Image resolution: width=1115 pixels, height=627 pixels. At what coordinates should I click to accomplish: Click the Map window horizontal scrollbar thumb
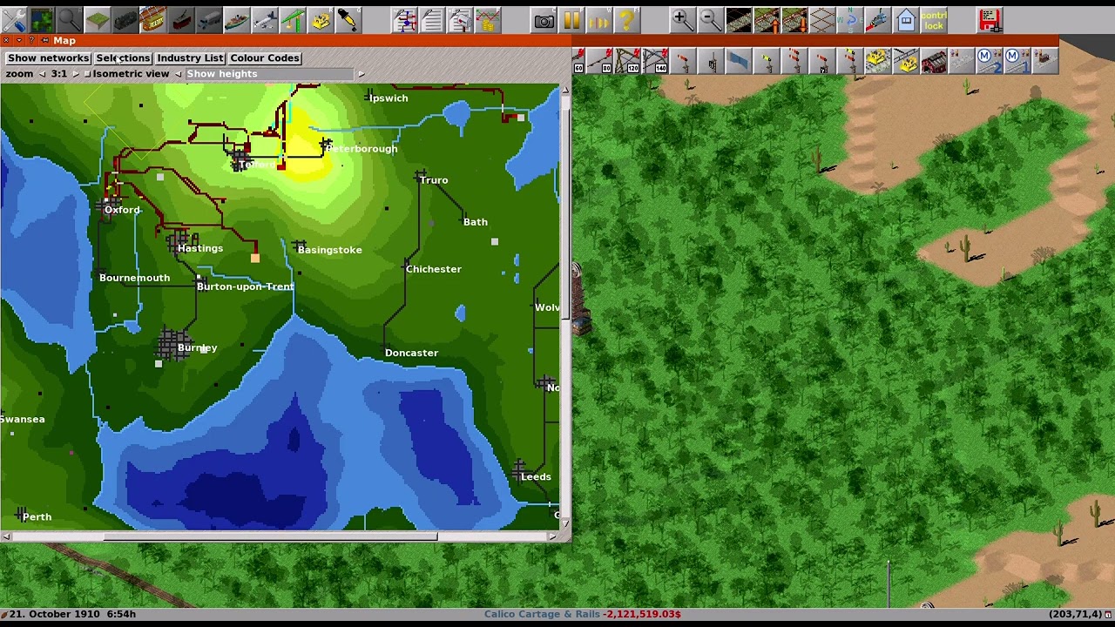tap(271, 536)
